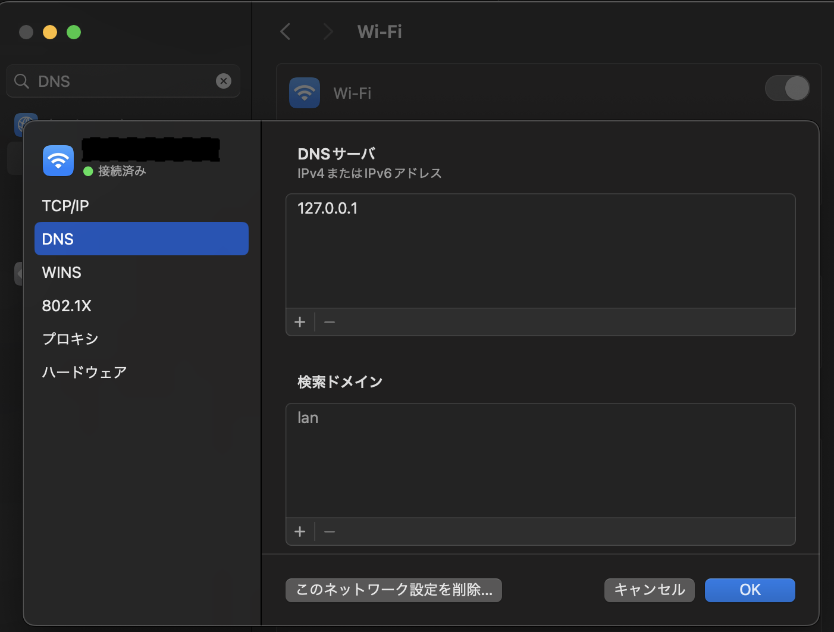Image resolution: width=834 pixels, height=632 pixels.
Task: Open the ハードウェア settings pane
Action: pyautogui.click(x=84, y=372)
